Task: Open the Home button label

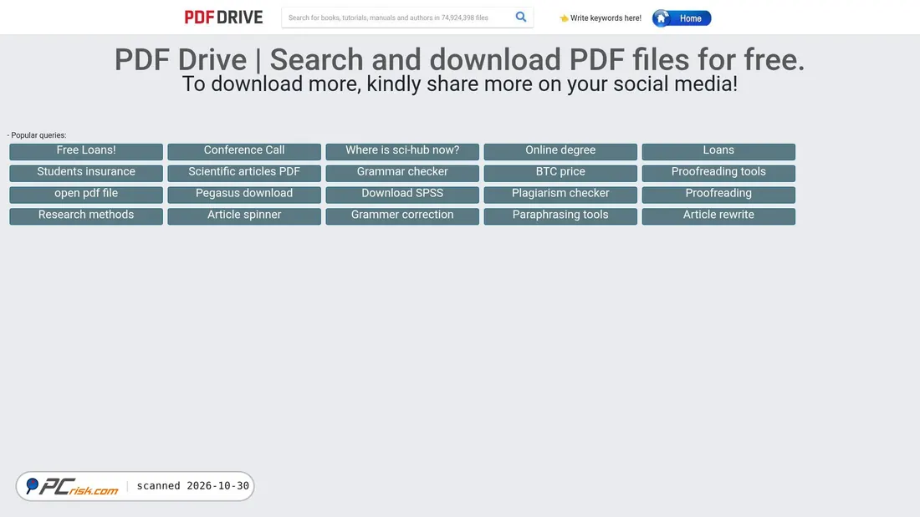Action: point(691,18)
